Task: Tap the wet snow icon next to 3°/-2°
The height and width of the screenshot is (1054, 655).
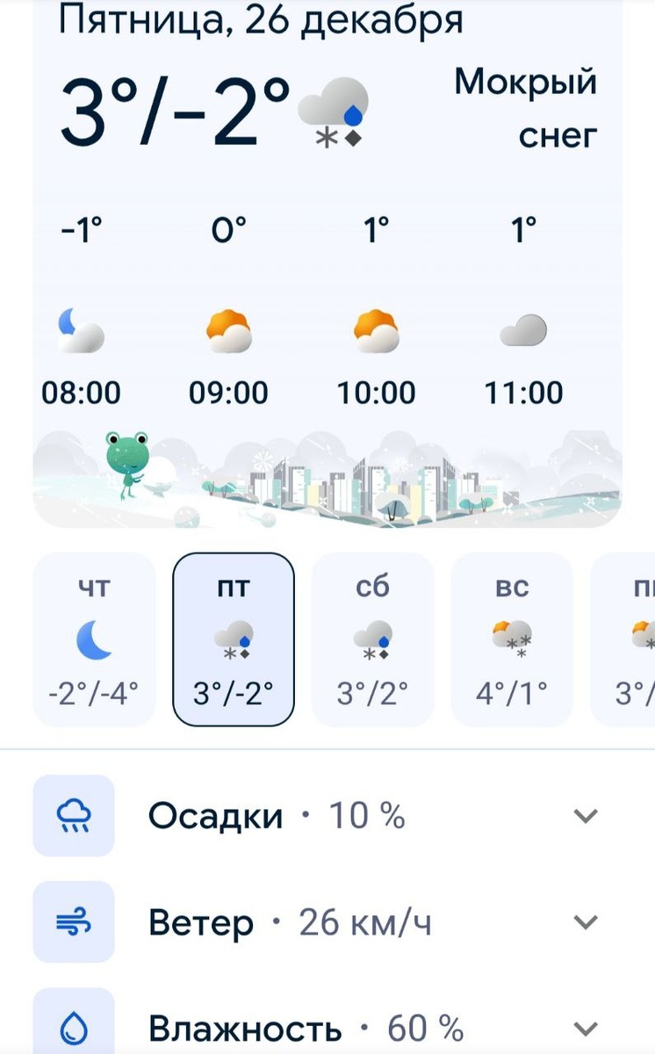Action: pos(333,112)
